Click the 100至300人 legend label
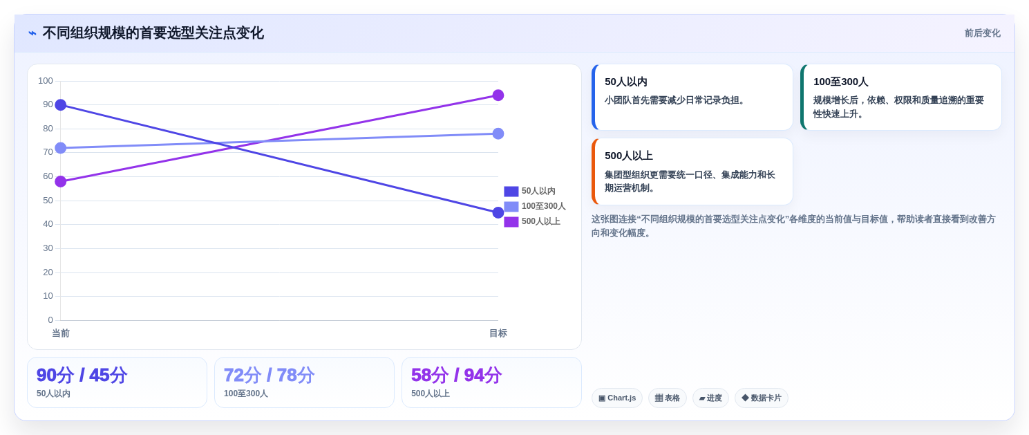The height and width of the screenshot is (435, 1029). [x=544, y=207]
